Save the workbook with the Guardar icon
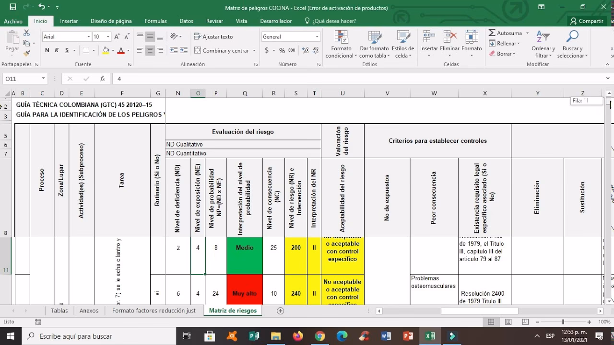Viewport: 614px width, 345px height. tap(13, 7)
